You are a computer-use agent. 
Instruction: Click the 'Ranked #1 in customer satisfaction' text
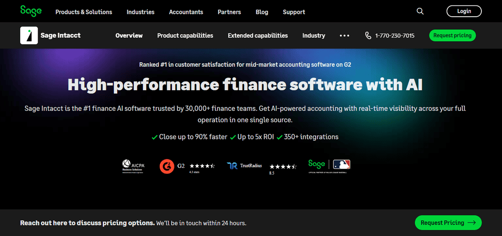click(x=245, y=64)
